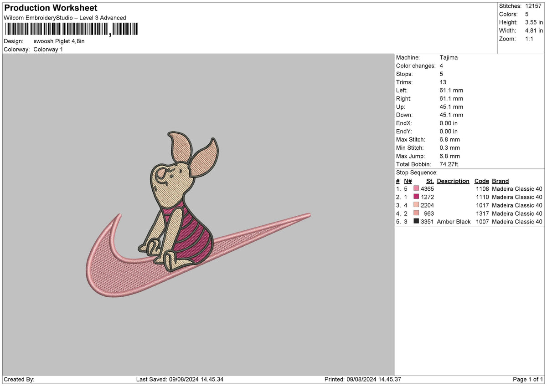Click the Stops row value 5
Viewport: 547px width, 386px height.
coord(441,74)
